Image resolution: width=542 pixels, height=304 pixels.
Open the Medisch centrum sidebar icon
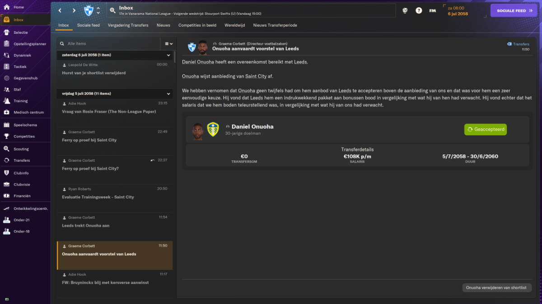click(6, 112)
